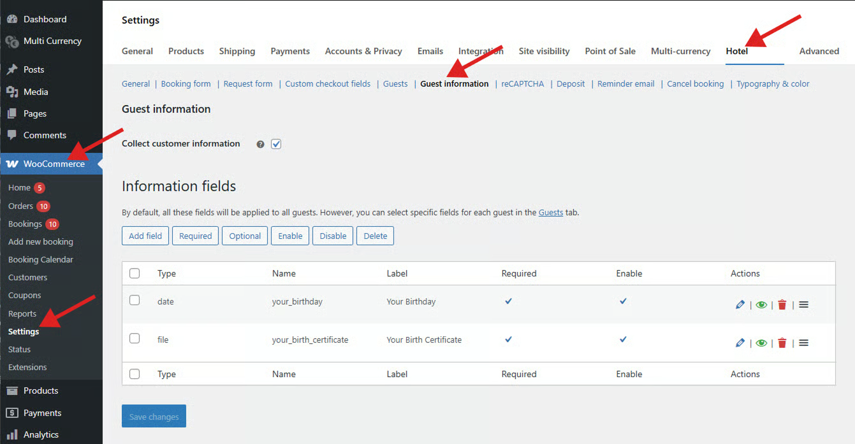Image resolution: width=855 pixels, height=444 pixels.
Task: Check the select-all checkbox in table header
Action: (x=135, y=273)
